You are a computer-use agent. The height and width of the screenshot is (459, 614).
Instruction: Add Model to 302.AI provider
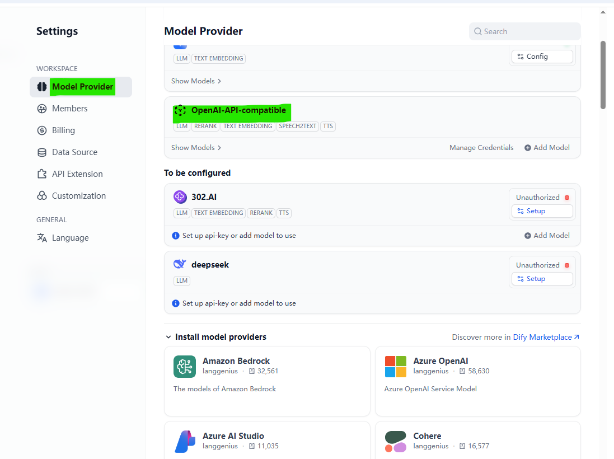click(547, 235)
